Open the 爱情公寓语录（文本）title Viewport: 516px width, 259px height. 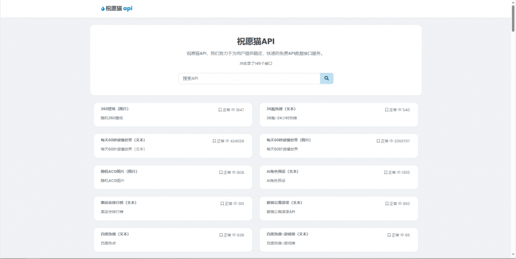tap(284, 203)
